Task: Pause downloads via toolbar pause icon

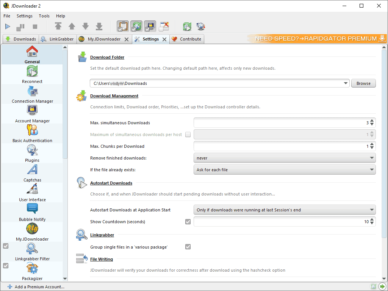Action: (x=20, y=27)
